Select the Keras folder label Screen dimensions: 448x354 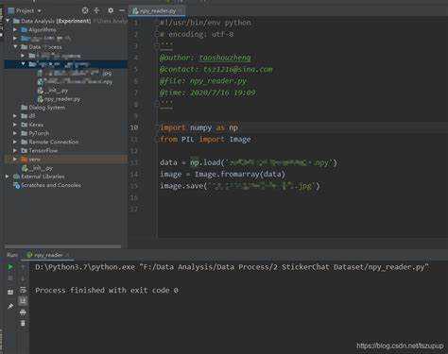tap(36, 125)
